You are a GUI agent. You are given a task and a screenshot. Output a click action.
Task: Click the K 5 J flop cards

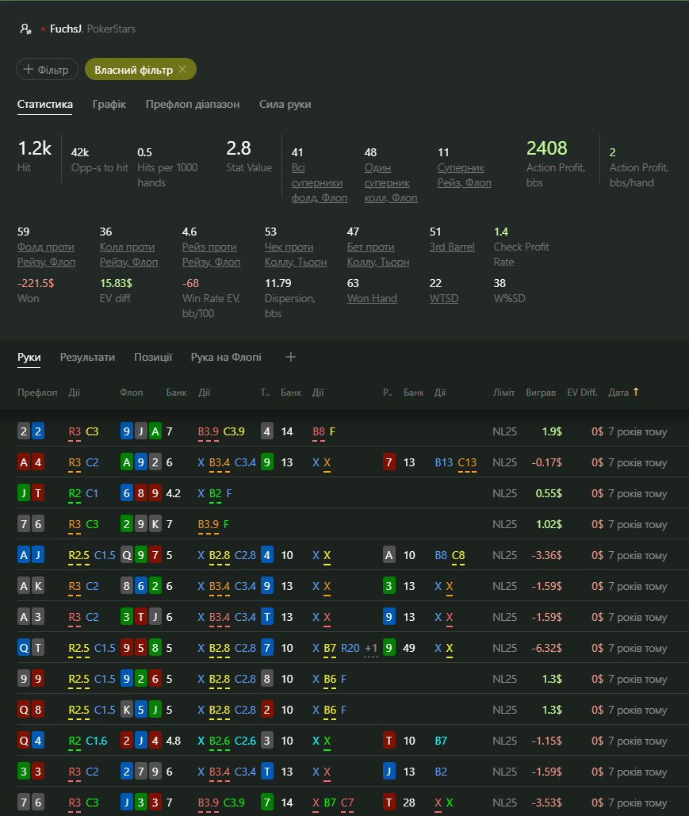140,709
